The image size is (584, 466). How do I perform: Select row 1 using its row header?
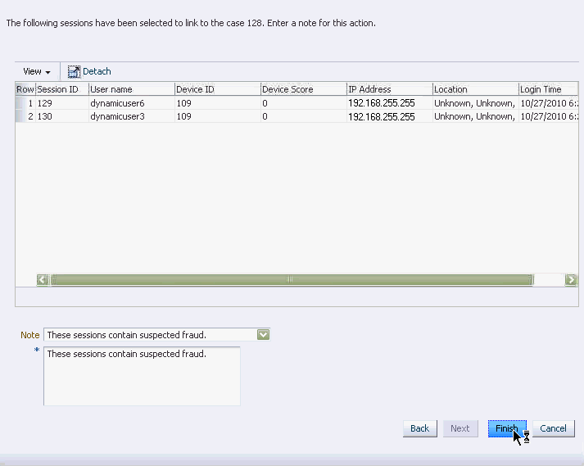(x=25, y=103)
